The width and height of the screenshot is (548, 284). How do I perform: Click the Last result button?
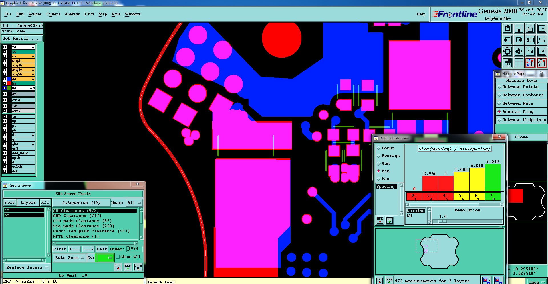(102, 249)
